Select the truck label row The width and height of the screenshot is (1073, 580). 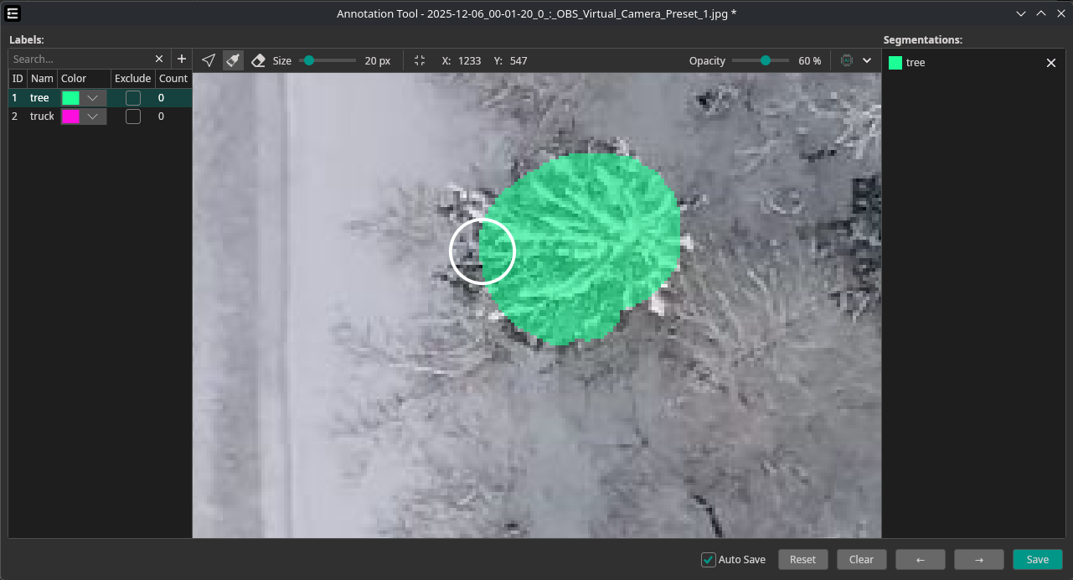(42, 117)
